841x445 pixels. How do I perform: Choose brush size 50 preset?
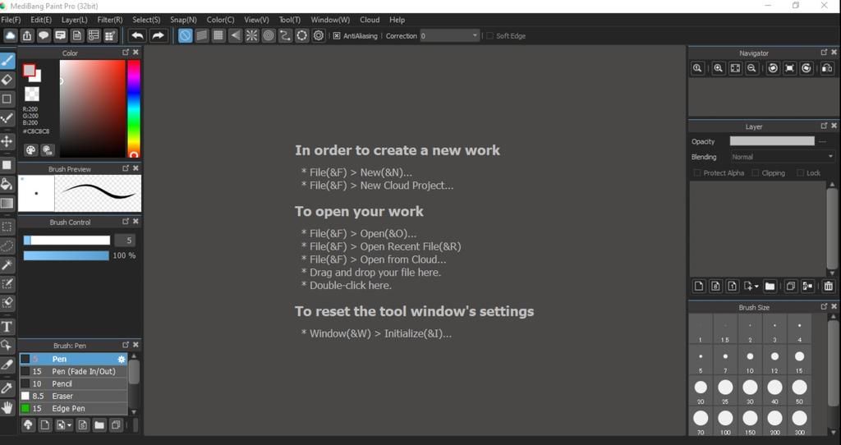(x=799, y=391)
